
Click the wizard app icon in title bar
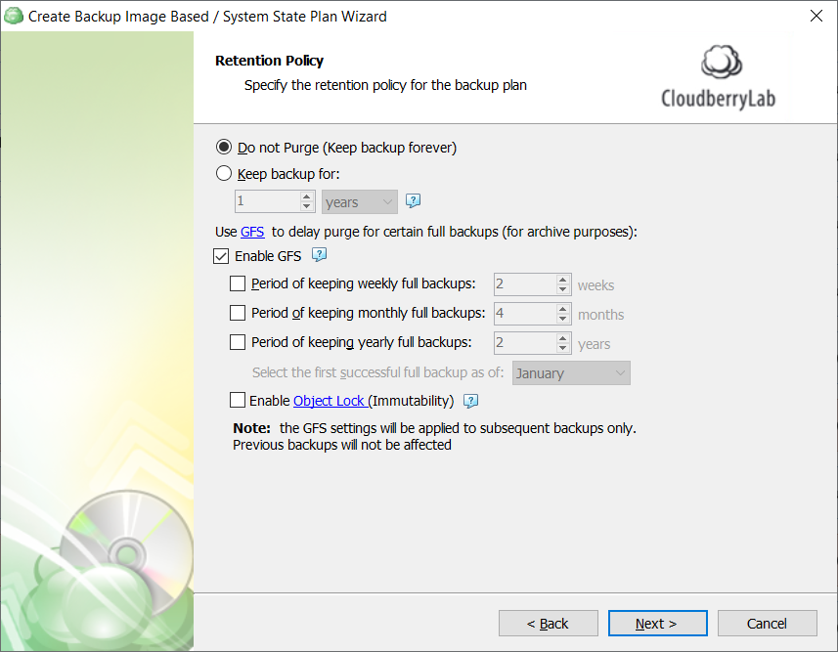click(x=14, y=16)
